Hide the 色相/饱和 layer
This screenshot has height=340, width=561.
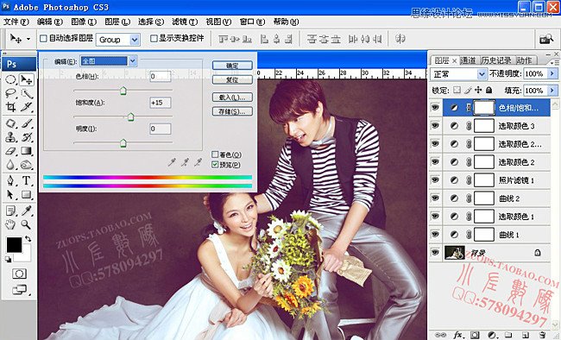tap(435, 107)
